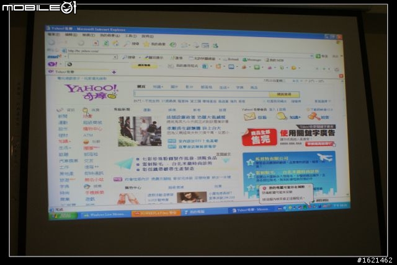Click the Yahoo Y! toolbar logo

53,64
